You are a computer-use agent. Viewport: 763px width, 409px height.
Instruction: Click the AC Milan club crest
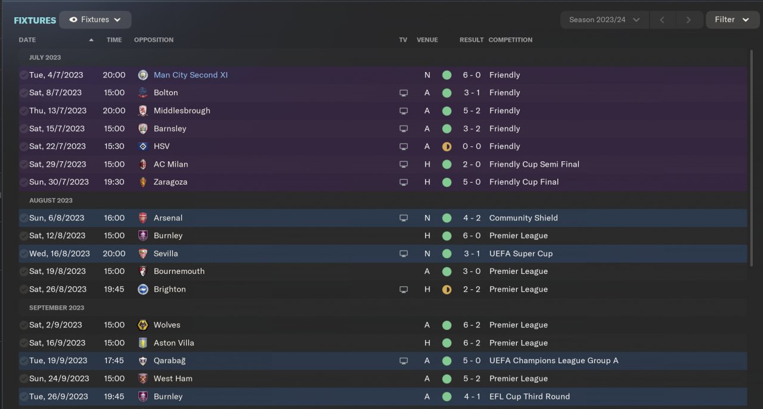[143, 164]
